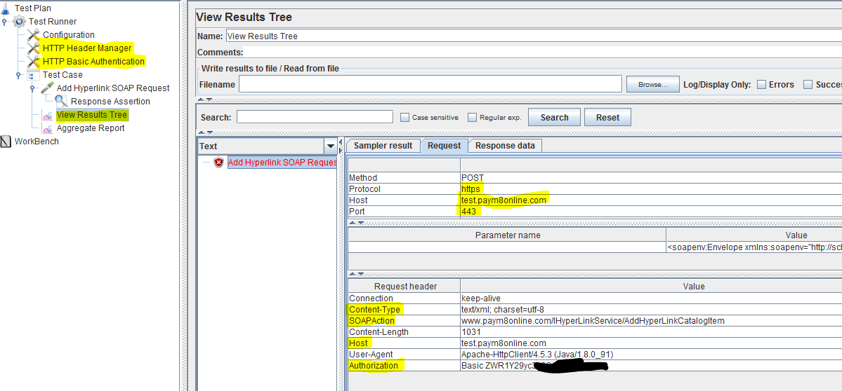The height and width of the screenshot is (391, 842).
Task: Switch to the Response data tab
Action: tap(505, 146)
